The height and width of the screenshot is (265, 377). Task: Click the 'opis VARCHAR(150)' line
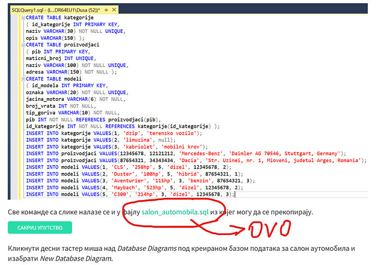point(55,38)
